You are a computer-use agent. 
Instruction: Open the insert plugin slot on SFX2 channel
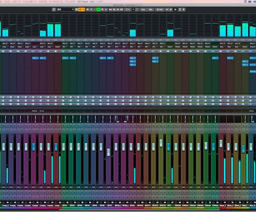click(x=73, y=58)
